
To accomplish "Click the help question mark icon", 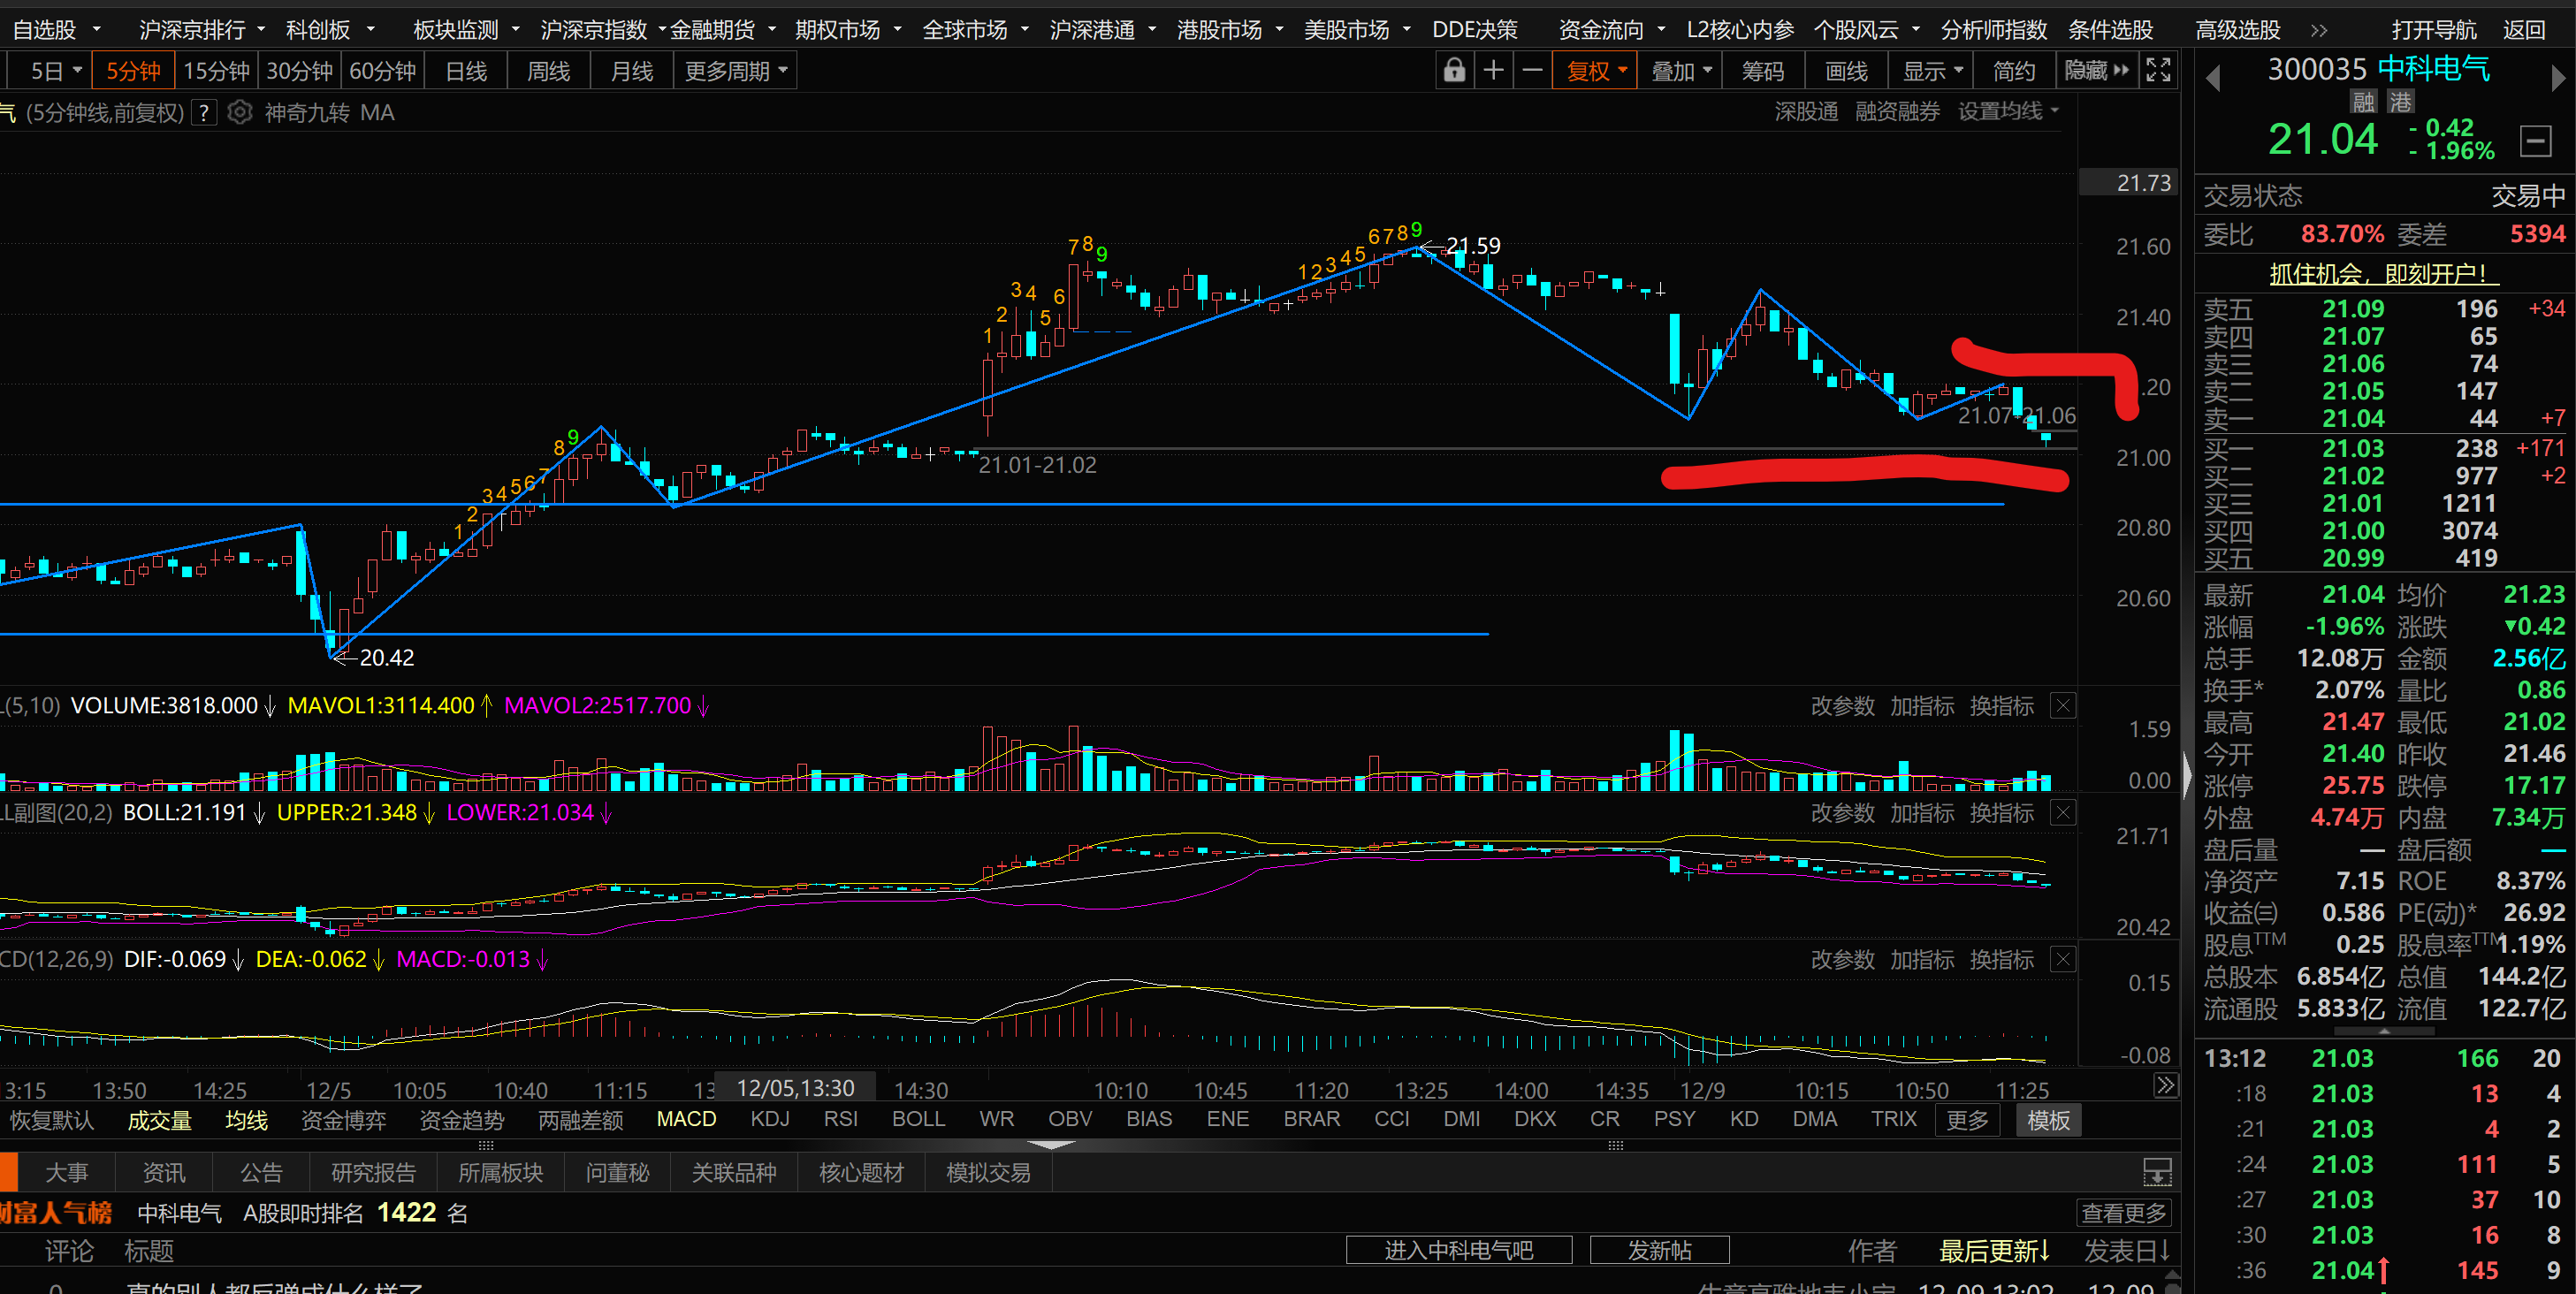I will (x=204, y=113).
